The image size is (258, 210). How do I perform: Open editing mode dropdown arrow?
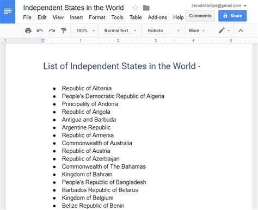click(x=229, y=30)
